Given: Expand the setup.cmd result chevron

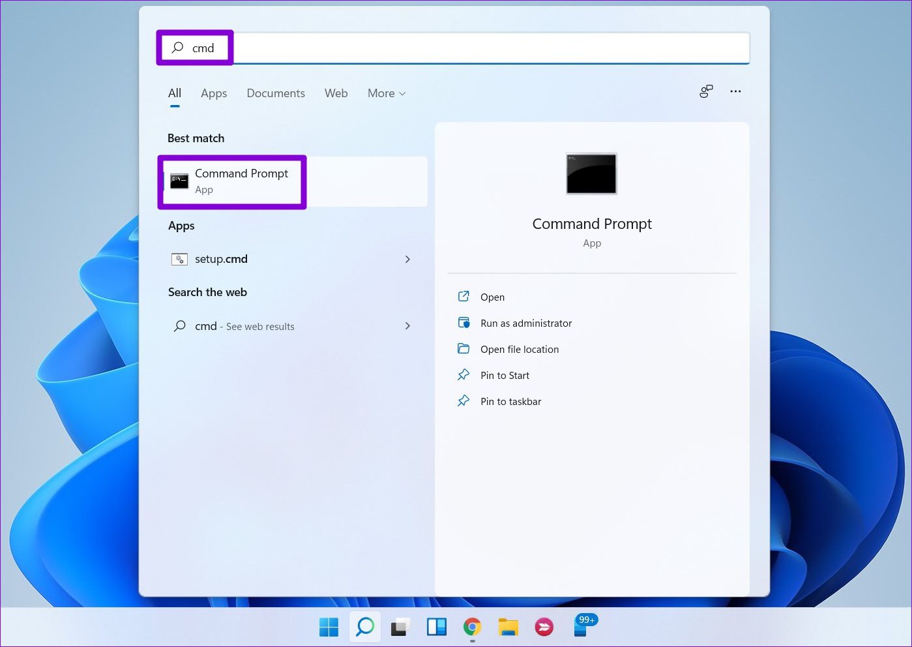Looking at the screenshot, I should pyautogui.click(x=407, y=259).
